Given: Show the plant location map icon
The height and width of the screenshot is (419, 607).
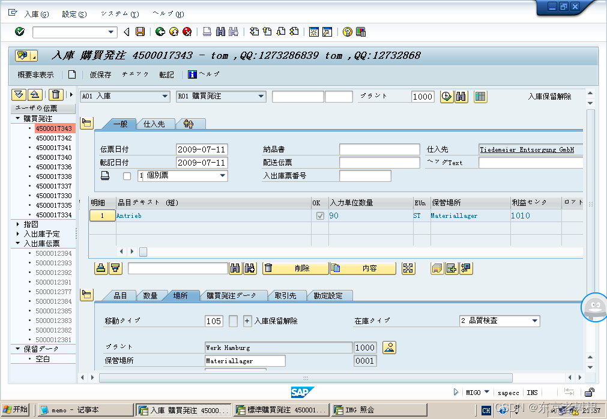Looking at the screenshot, I should pos(390,347).
